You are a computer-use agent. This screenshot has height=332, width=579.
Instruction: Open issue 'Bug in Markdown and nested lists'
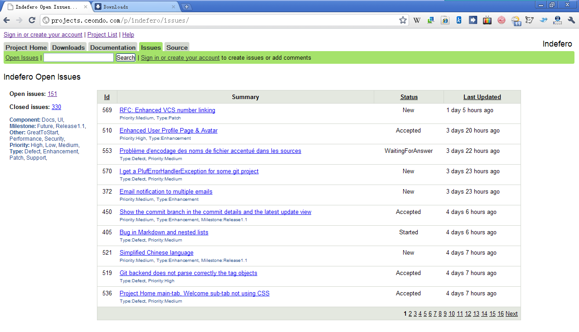tap(164, 232)
